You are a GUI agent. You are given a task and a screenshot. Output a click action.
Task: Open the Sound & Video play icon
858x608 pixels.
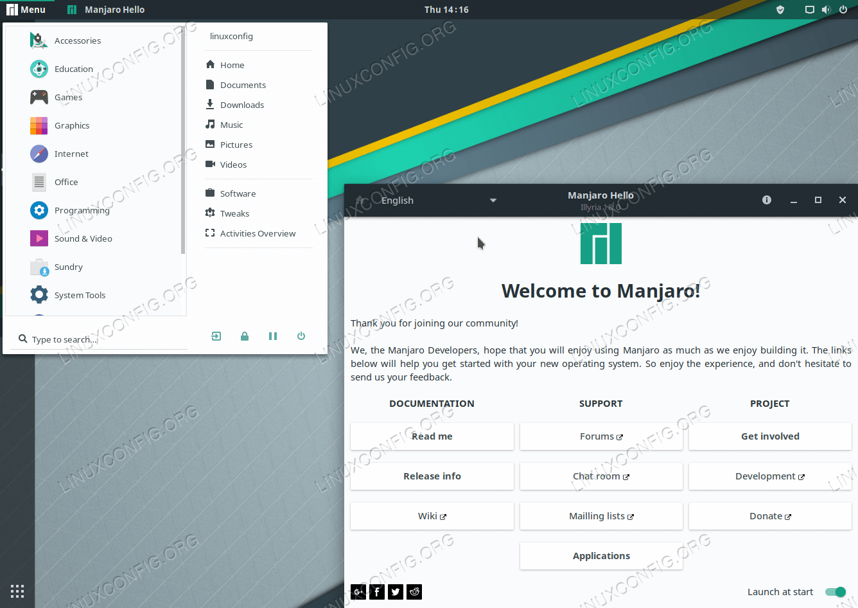[x=39, y=238]
